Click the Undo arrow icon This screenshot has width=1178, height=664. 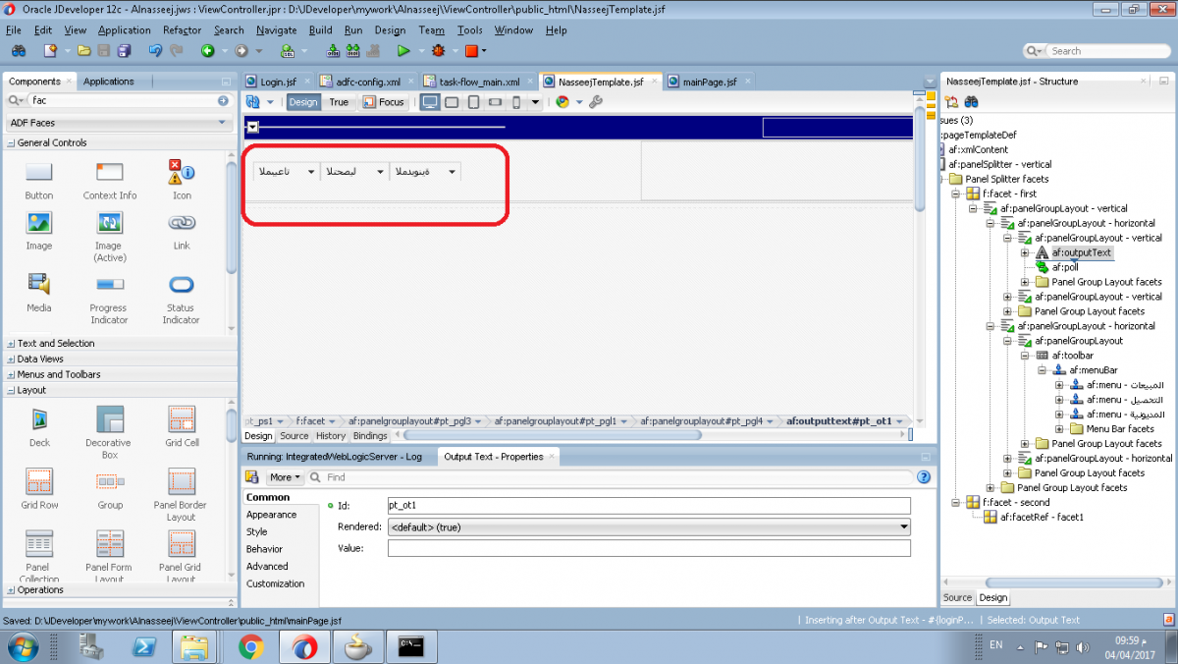pyautogui.click(x=155, y=50)
